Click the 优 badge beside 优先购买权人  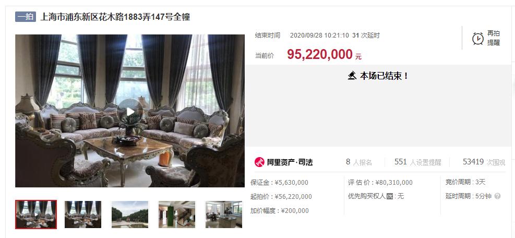click(x=390, y=196)
